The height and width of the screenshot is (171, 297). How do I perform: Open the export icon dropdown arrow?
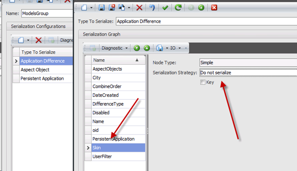[167, 48]
